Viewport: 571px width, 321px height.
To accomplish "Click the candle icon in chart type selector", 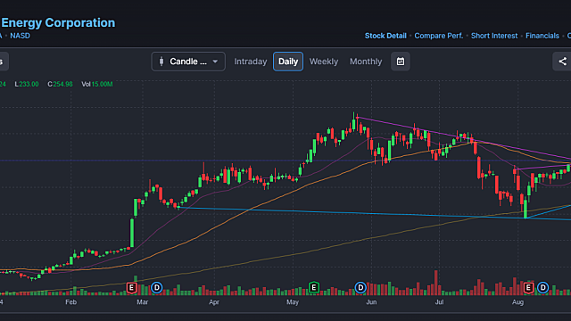I will click(161, 62).
